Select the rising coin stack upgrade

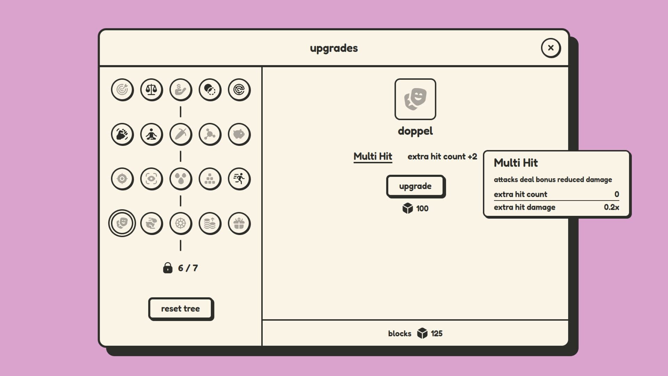(x=210, y=224)
